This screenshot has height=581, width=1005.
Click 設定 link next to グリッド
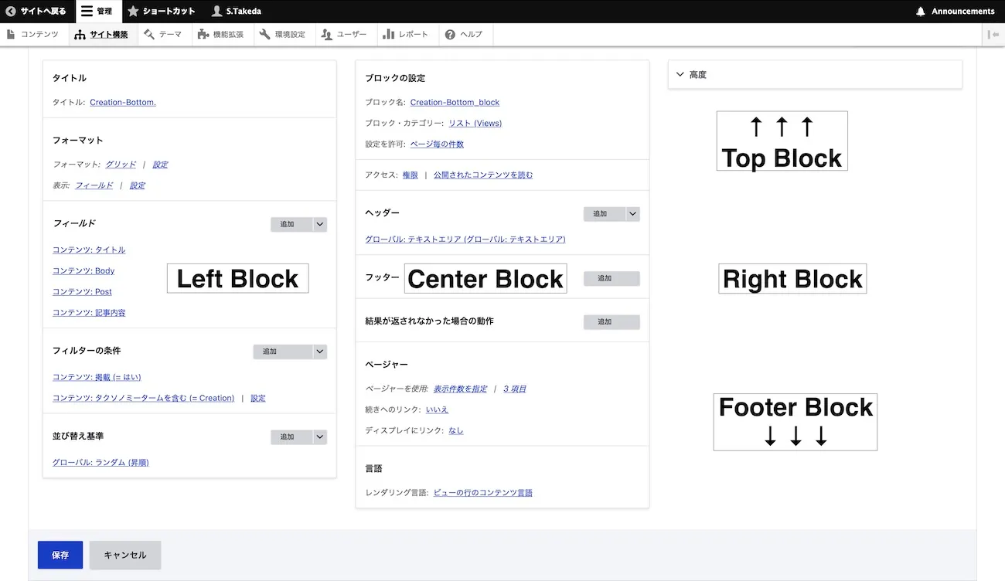160,165
